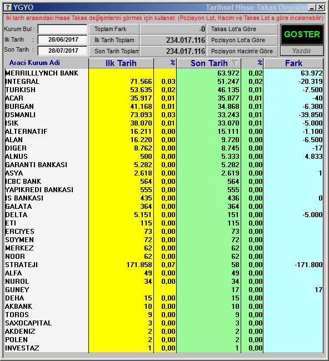Focus the Kurum Bul search field

pos(62,29)
